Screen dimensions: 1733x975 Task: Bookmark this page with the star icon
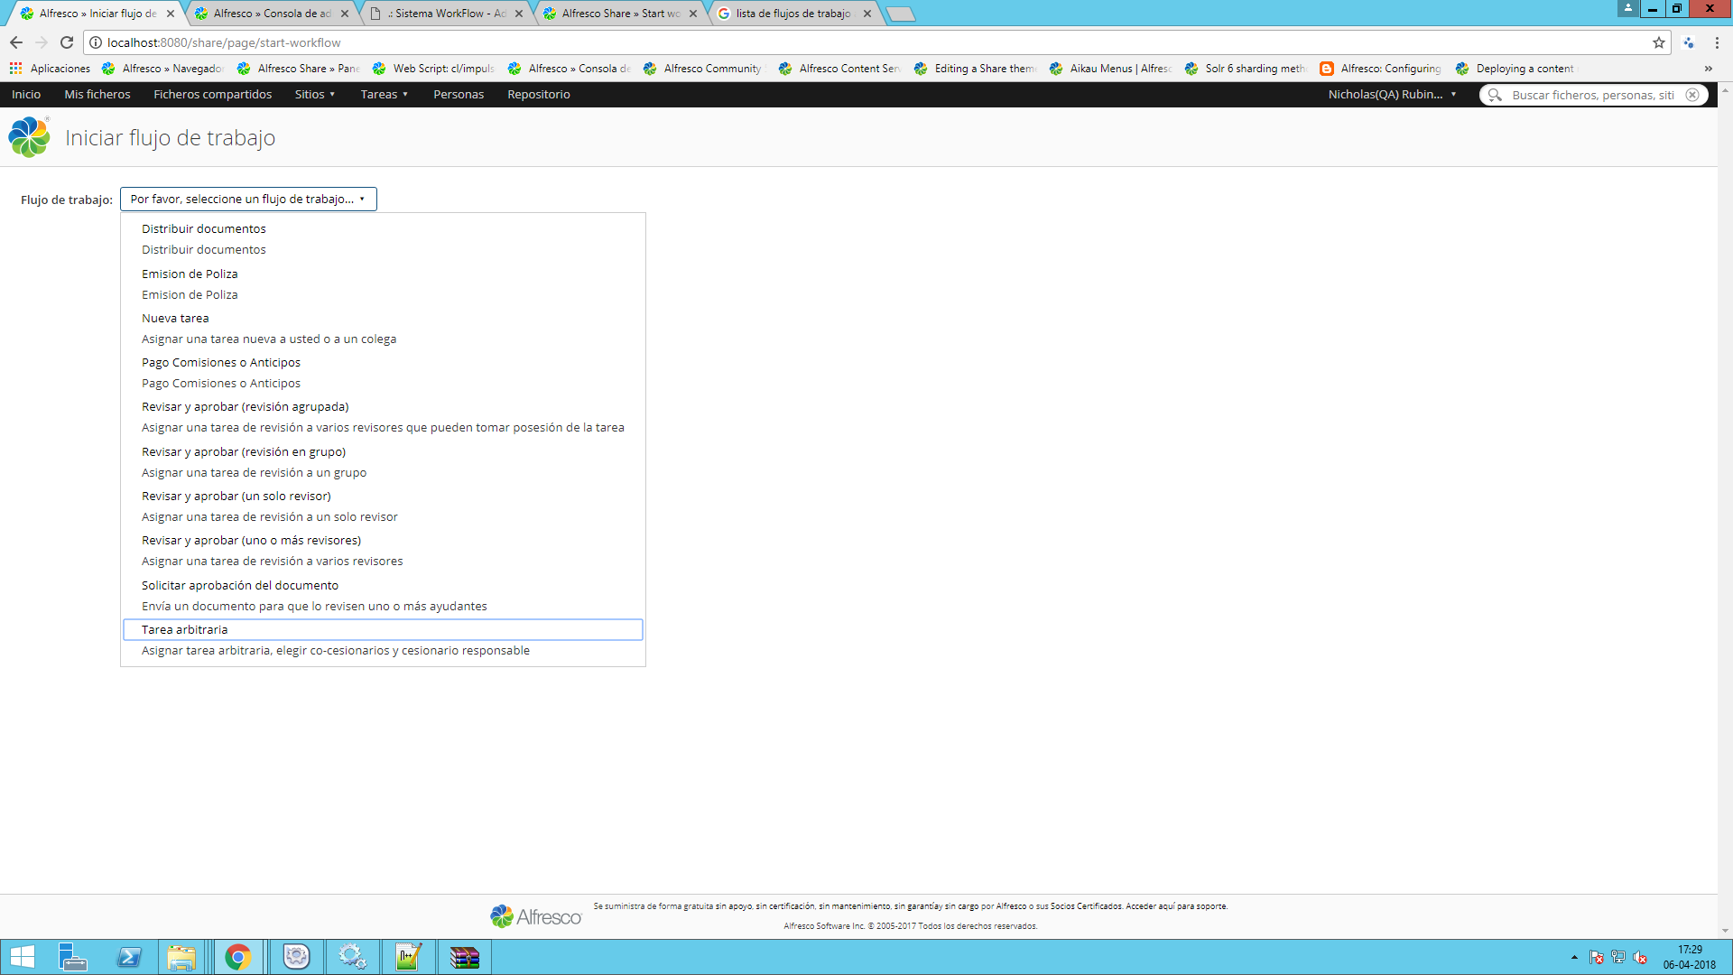1658,42
